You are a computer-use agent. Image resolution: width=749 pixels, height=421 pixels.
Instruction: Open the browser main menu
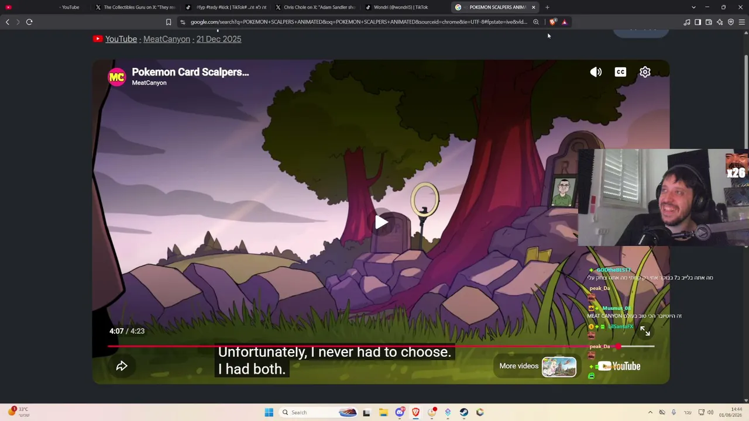(x=741, y=22)
